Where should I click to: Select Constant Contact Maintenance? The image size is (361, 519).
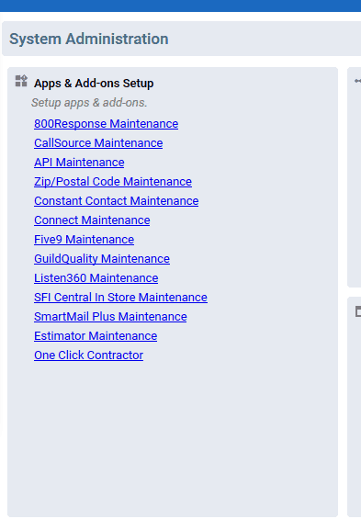click(x=116, y=201)
